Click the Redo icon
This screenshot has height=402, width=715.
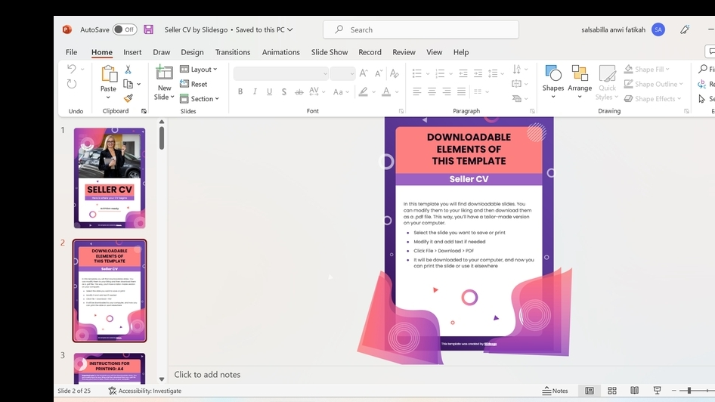[x=72, y=84]
